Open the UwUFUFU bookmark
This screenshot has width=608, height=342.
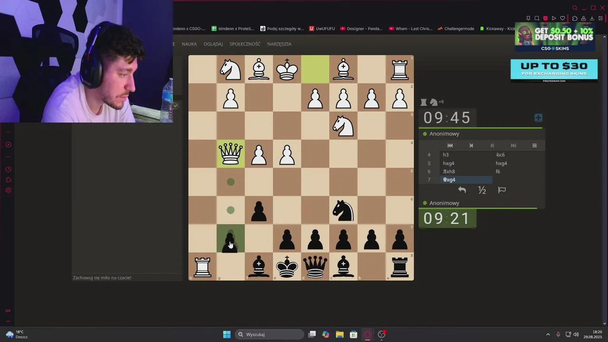pos(322,28)
